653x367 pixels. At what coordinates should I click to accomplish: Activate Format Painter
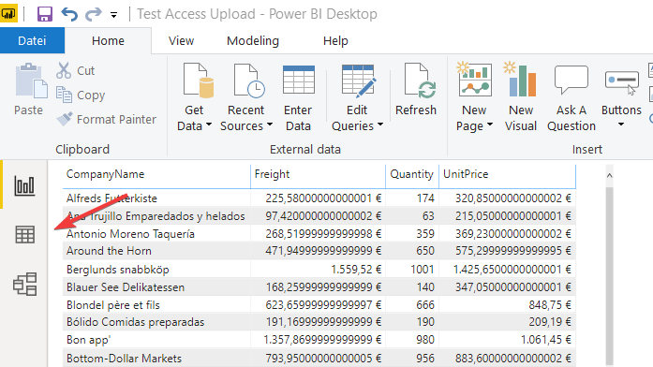[106, 120]
